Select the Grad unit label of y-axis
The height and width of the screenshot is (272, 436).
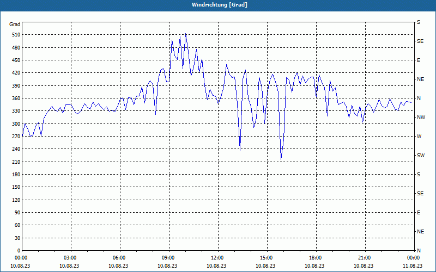tap(15, 24)
